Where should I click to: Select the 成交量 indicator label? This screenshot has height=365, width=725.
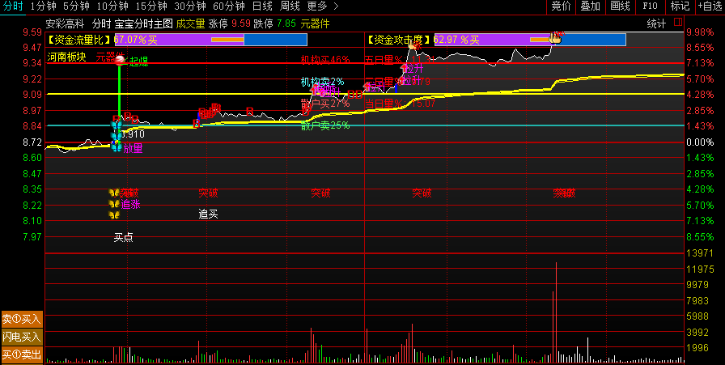[190, 23]
